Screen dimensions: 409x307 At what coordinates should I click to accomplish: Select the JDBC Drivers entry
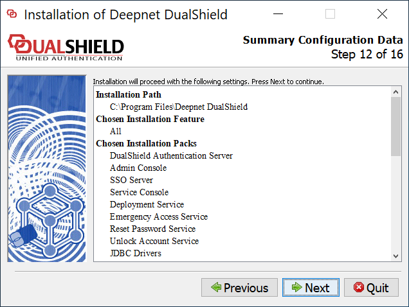[135, 253]
